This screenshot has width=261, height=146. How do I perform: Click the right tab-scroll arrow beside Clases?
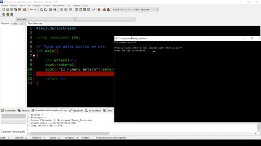click(x=24, y=24)
